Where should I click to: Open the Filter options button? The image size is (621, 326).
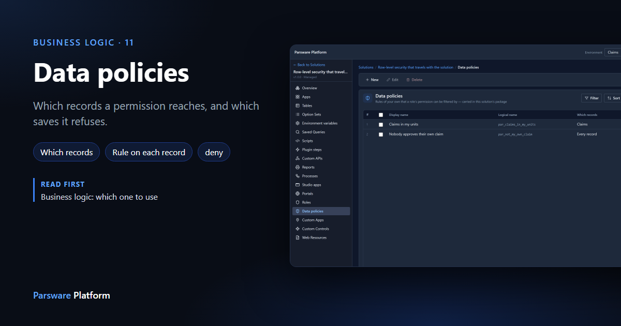tap(592, 98)
